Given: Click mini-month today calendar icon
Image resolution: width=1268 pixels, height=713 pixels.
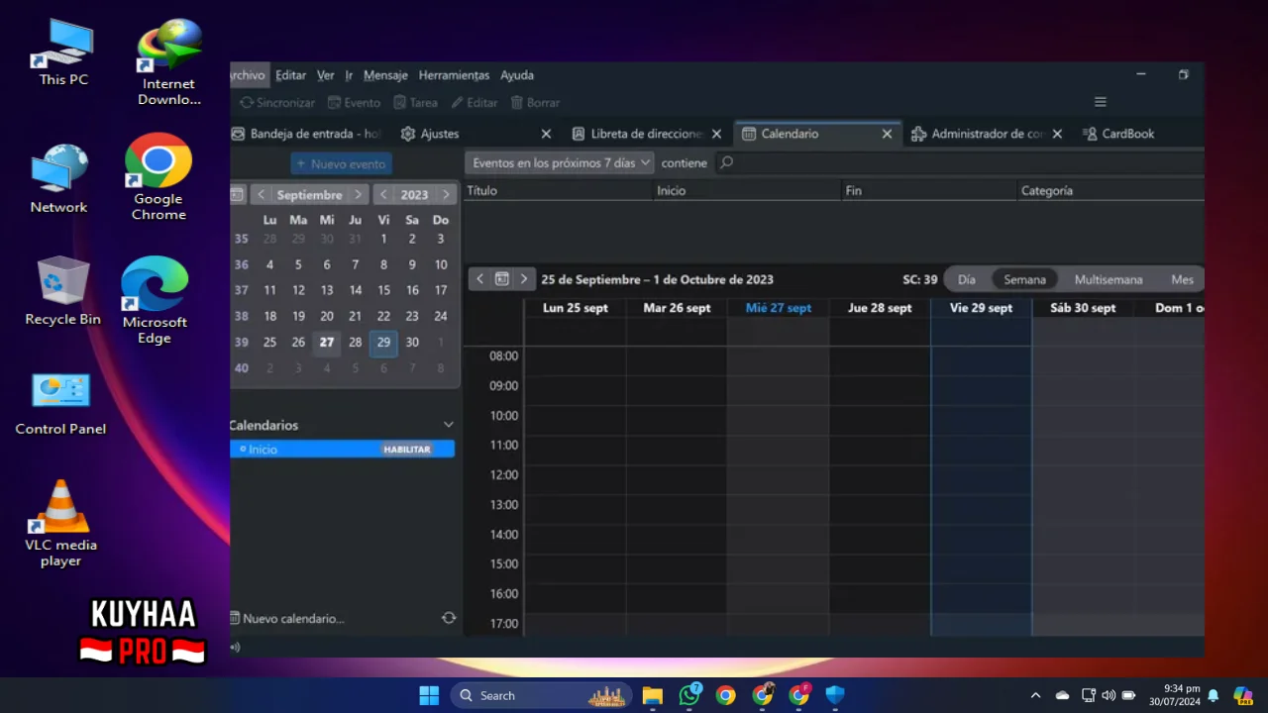Looking at the screenshot, I should [x=238, y=195].
